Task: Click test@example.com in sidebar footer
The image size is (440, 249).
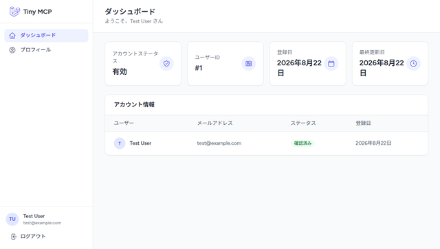Action: coord(42,223)
